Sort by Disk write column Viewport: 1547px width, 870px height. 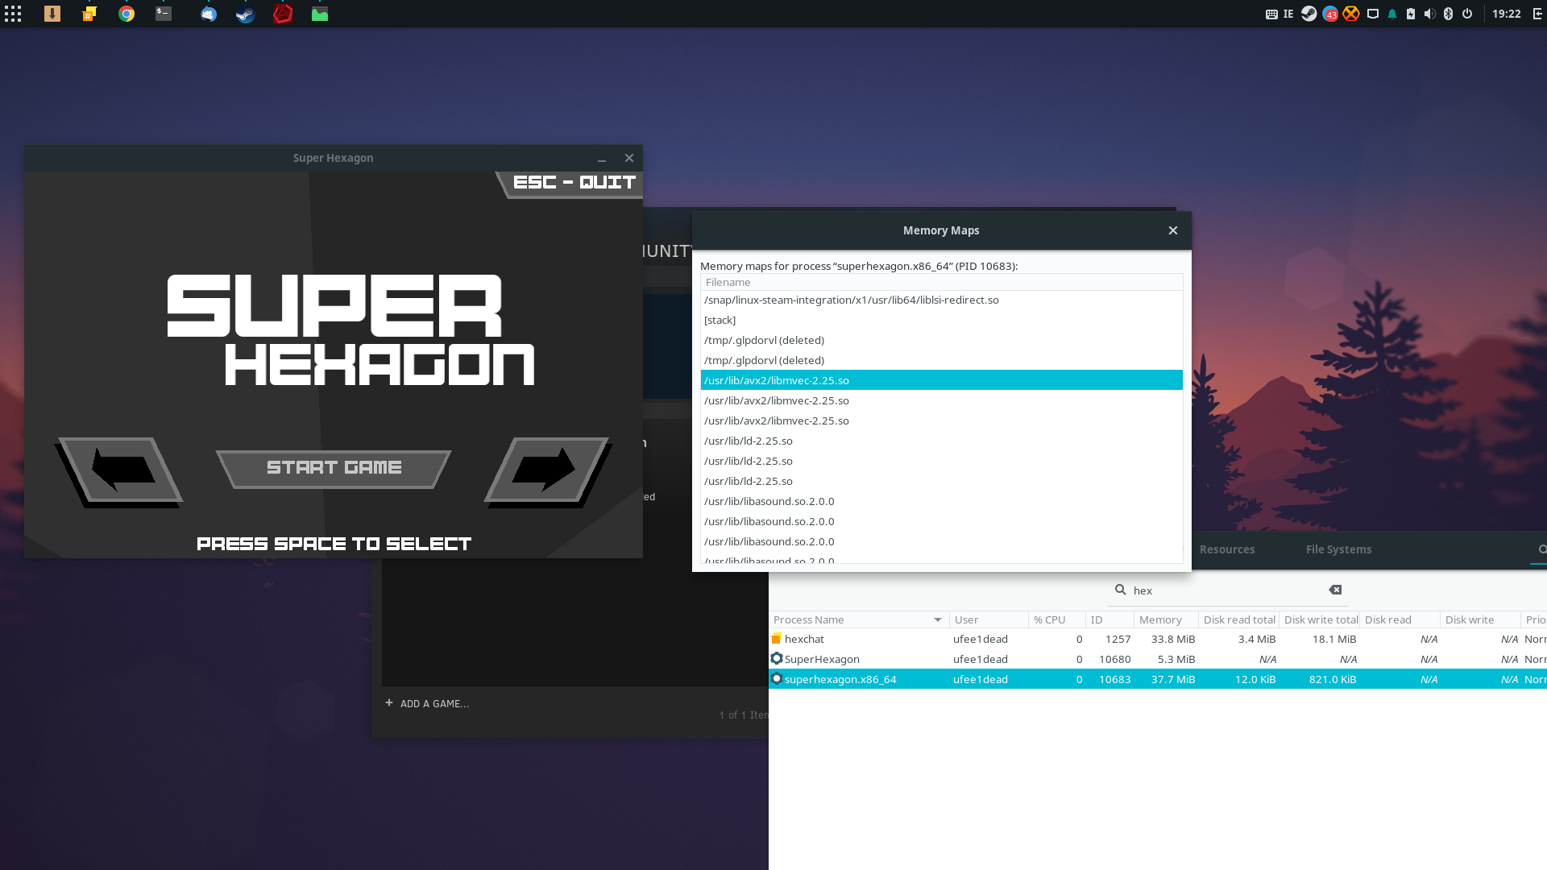click(x=1480, y=619)
